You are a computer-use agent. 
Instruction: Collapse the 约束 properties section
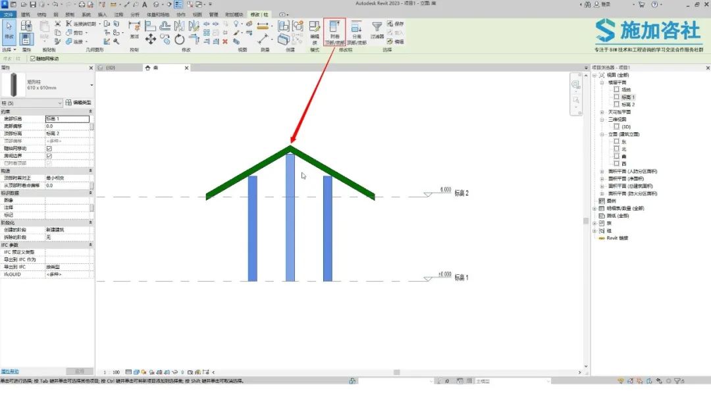(x=90, y=111)
